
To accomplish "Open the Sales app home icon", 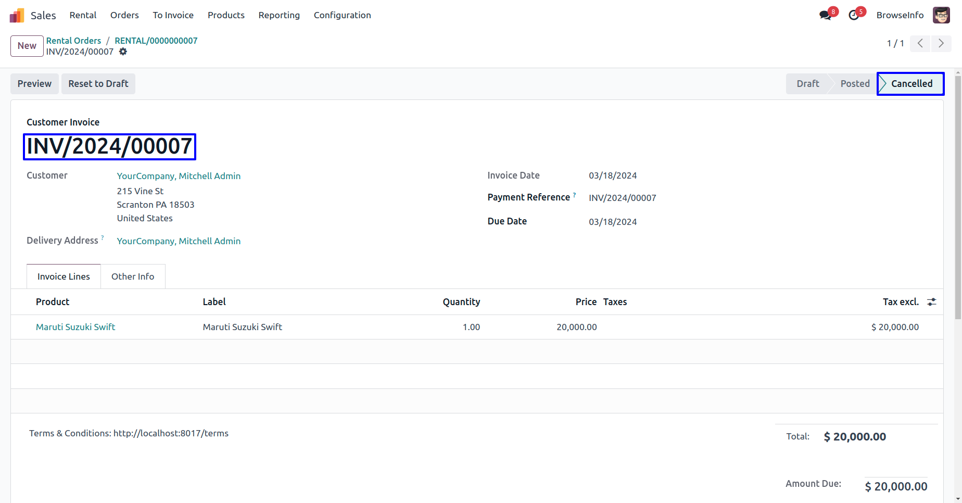I will click(17, 15).
